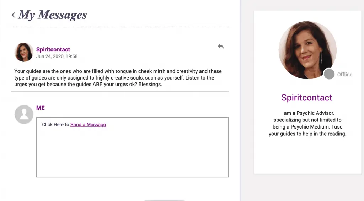Focus the empty message text box
The width and height of the screenshot is (364, 201).
tap(132, 147)
